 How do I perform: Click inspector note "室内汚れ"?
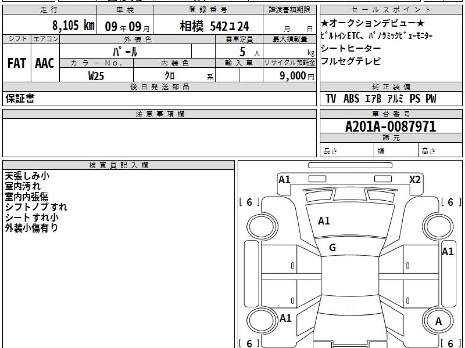(22, 186)
